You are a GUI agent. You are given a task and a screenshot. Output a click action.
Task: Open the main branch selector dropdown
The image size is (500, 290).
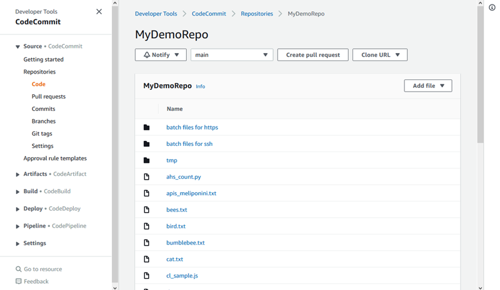pos(231,55)
